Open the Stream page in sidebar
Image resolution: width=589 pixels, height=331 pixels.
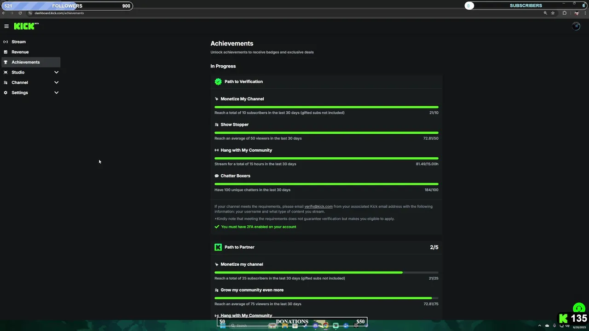31,42
